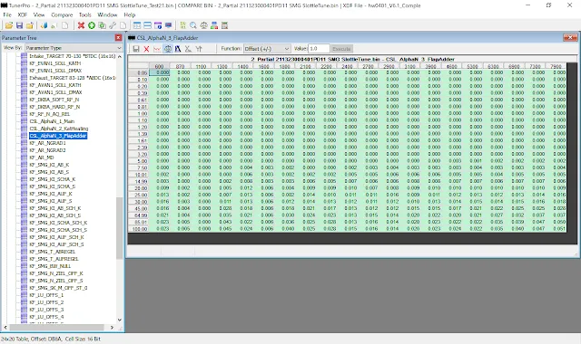This screenshot has height=344, width=581.
Task: Click the gray link tool icon in main toolbar
Action: coord(113,25)
